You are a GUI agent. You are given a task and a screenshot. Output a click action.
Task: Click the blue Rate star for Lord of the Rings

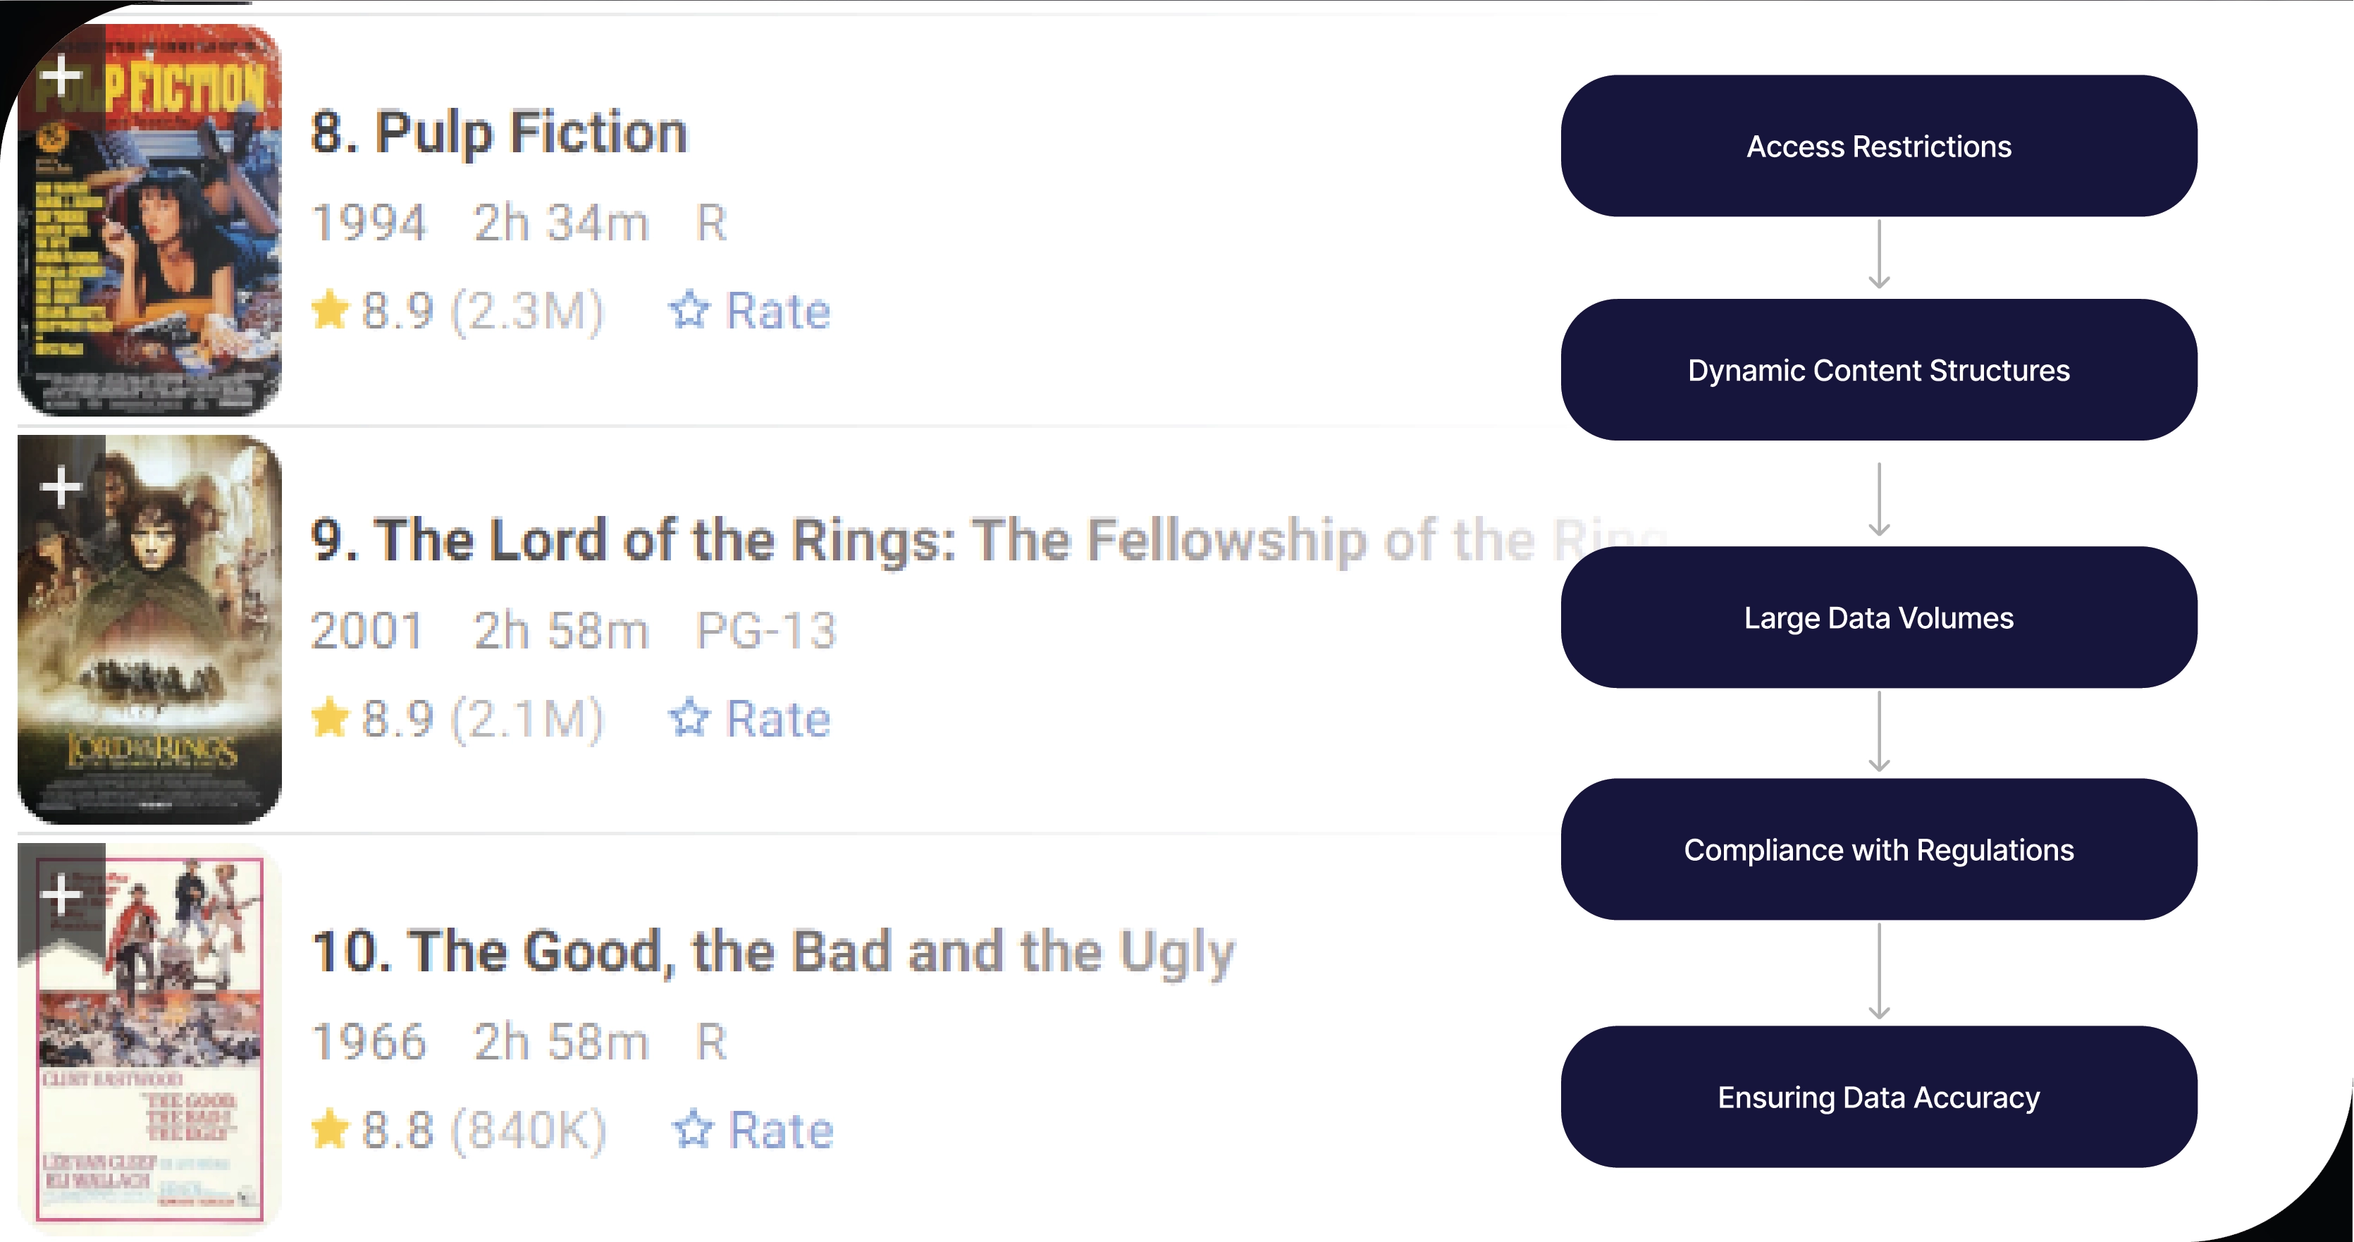[x=689, y=718]
